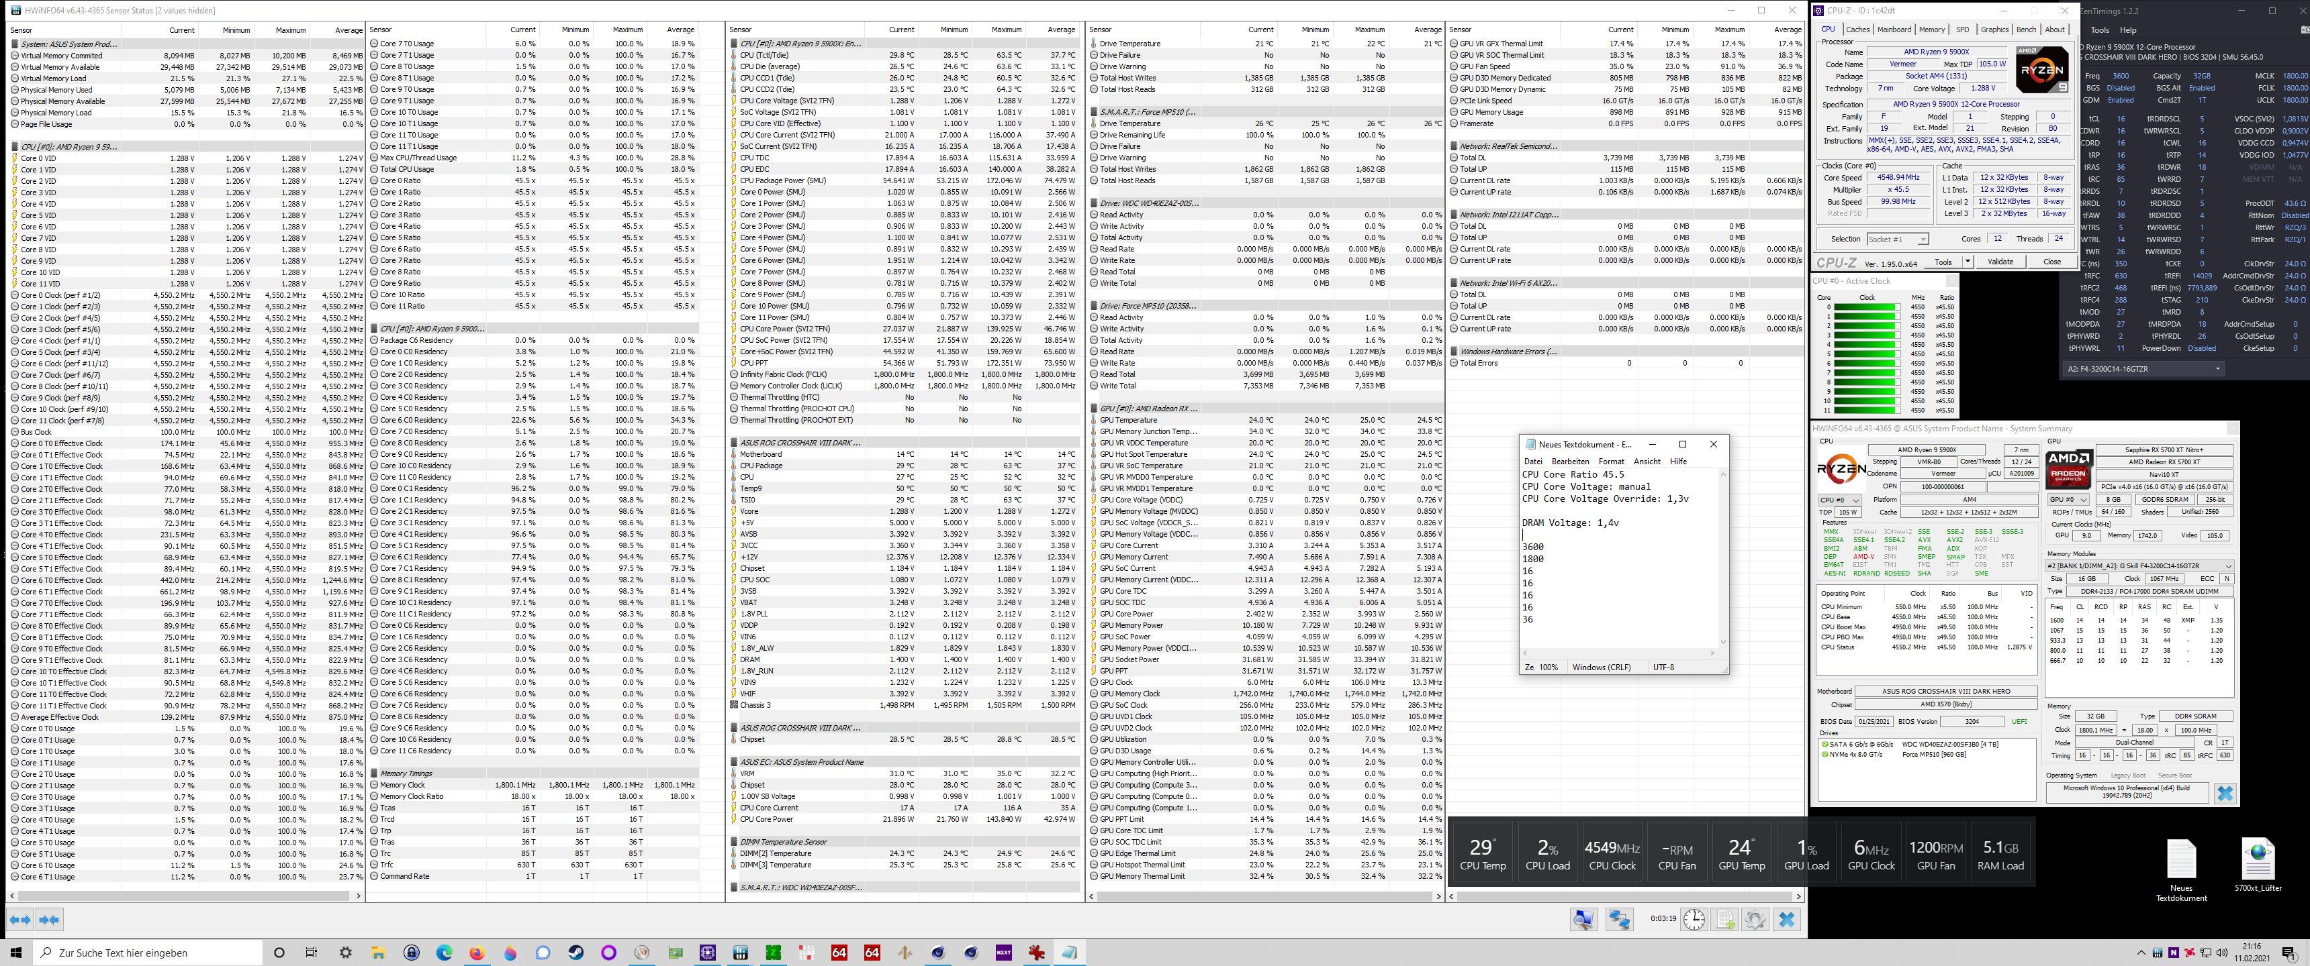Click HWiNFO network connection icon in toolbar

click(x=1618, y=920)
